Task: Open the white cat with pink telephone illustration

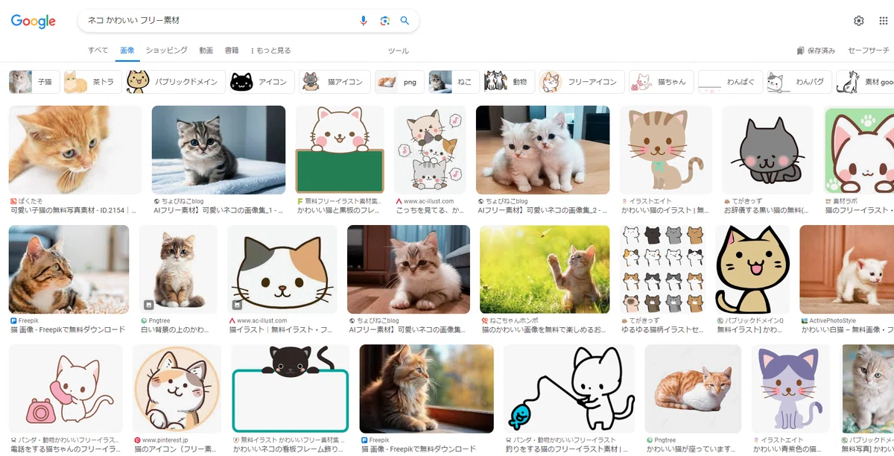Action: (x=66, y=388)
